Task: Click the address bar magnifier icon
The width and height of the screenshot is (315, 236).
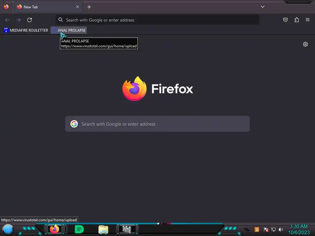Action: [61, 20]
